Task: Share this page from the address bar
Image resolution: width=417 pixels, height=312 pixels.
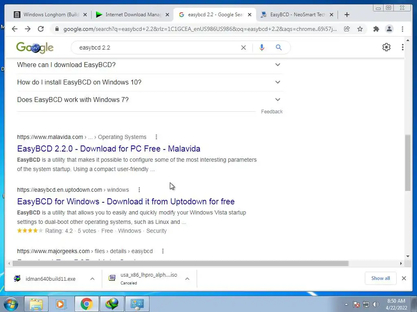Action: pos(347,29)
